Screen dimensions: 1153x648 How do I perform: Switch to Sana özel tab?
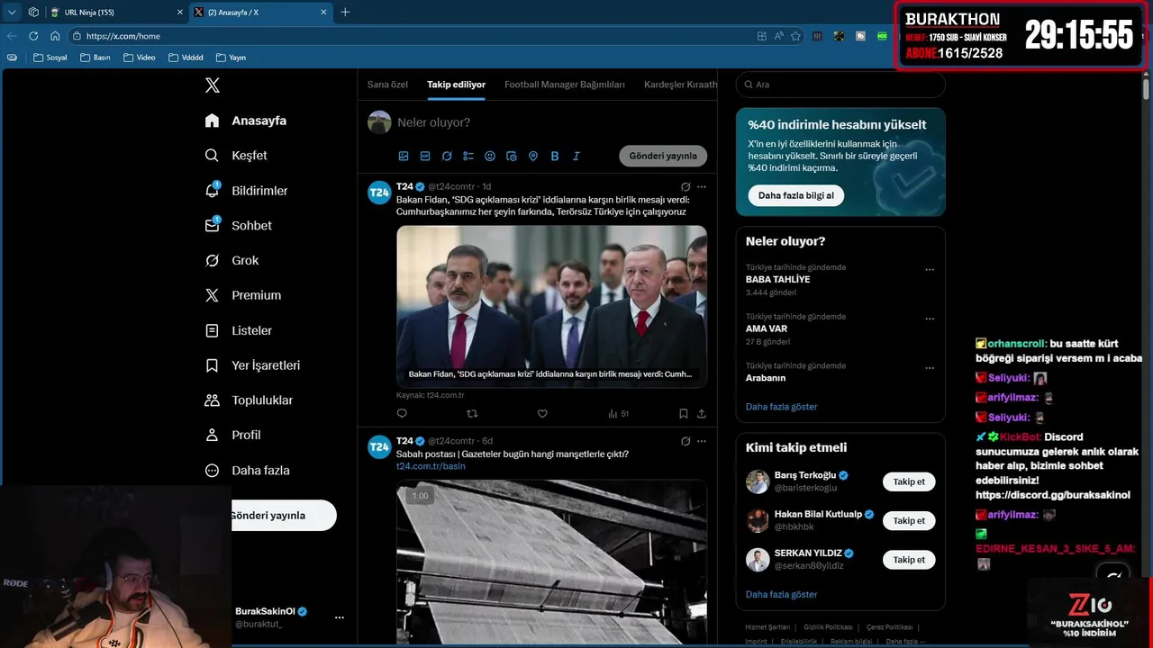(387, 85)
